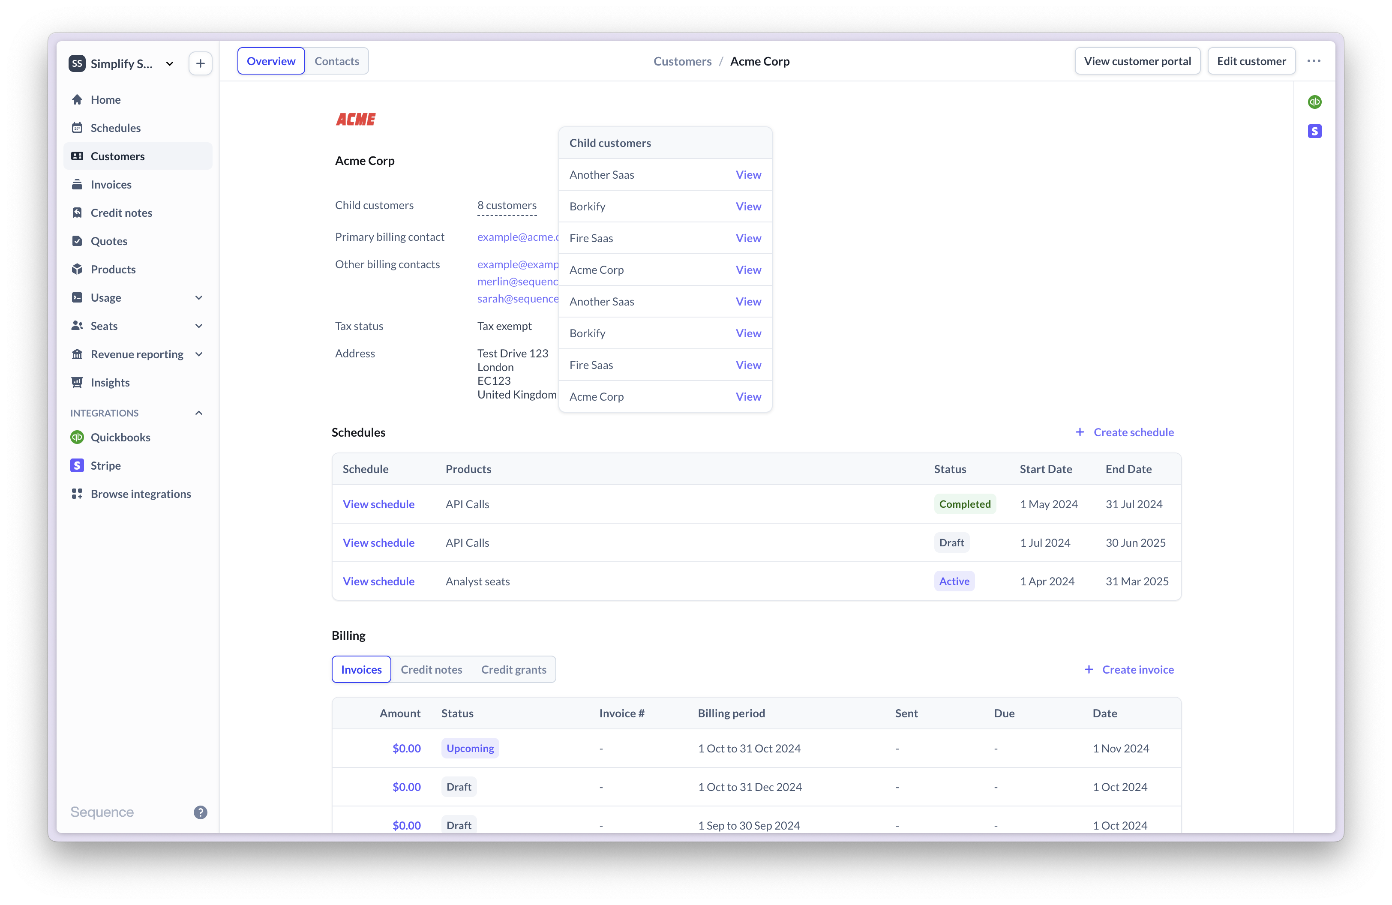Expand the Seats submenu chevron

click(199, 326)
